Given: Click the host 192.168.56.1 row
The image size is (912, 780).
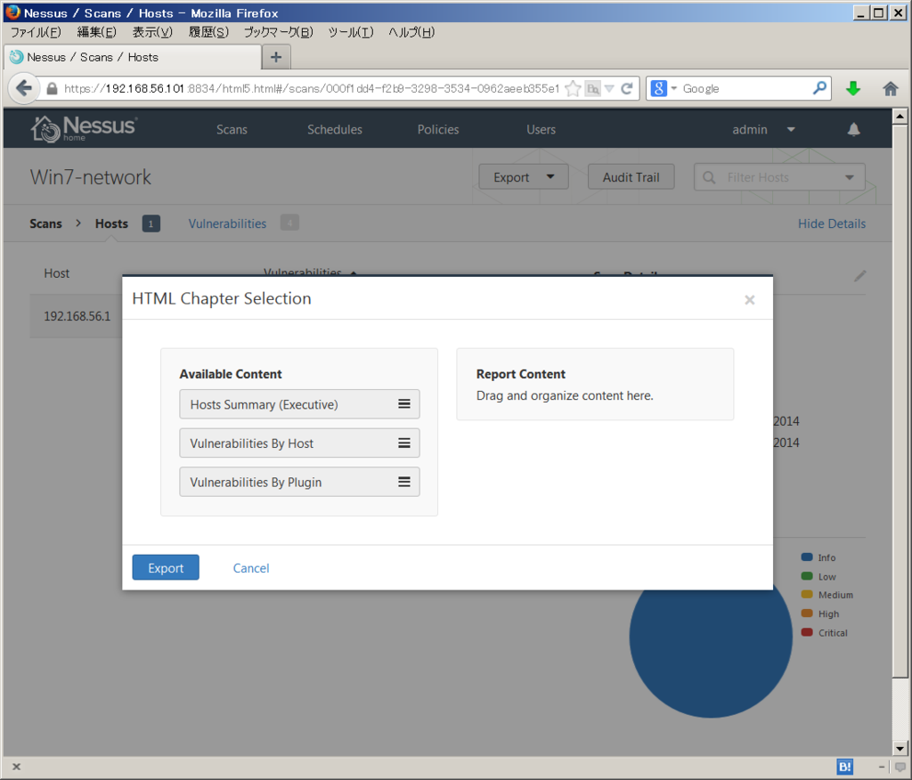Looking at the screenshot, I should [77, 316].
